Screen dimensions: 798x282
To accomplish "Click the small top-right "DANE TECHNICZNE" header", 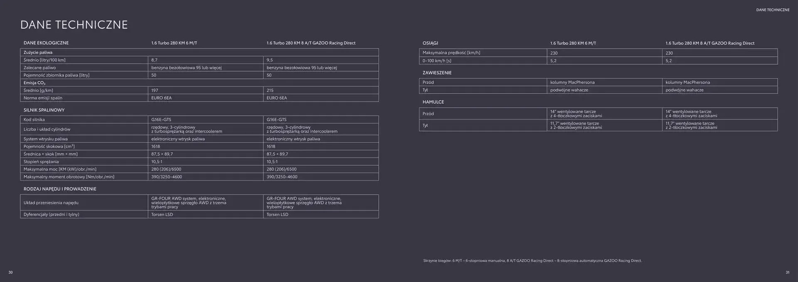I will (x=772, y=10).
